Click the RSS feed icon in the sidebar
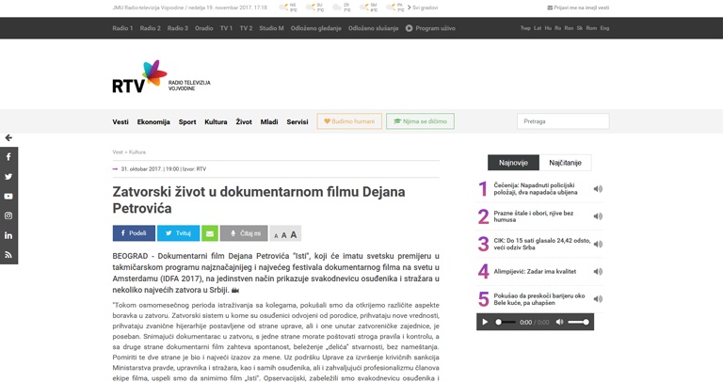This screenshot has width=723, height=382. 8,255
